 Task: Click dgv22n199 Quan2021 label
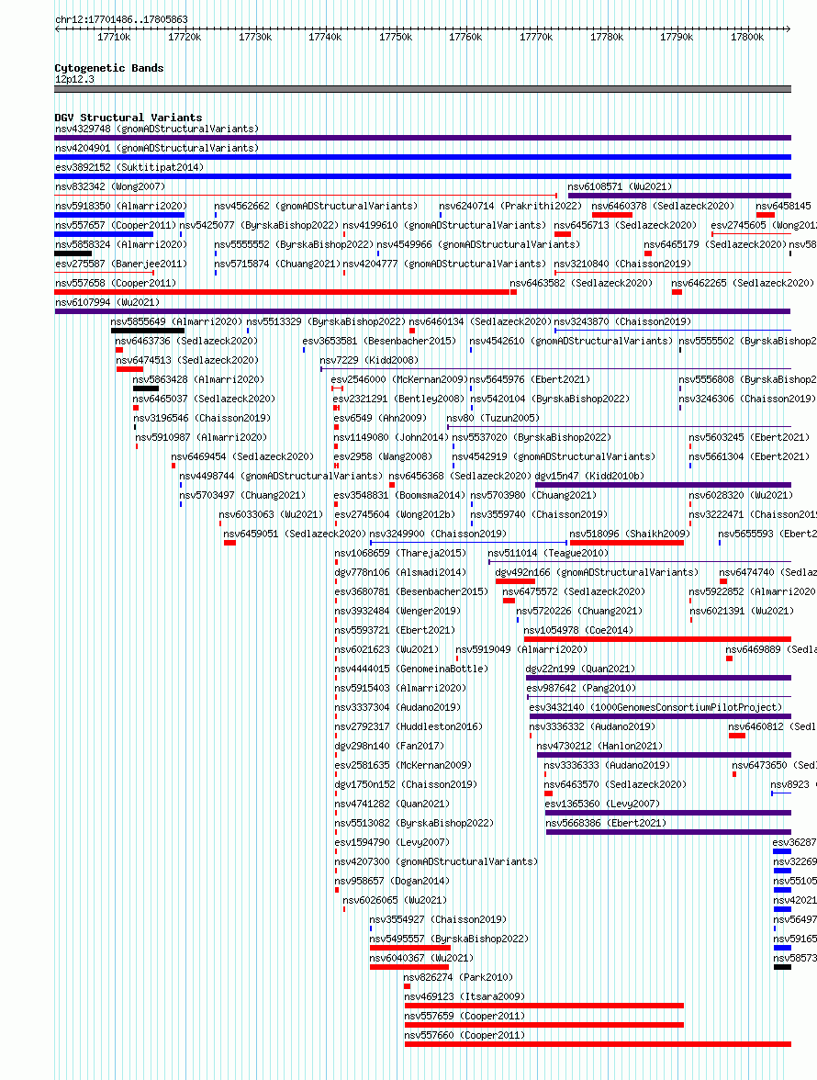(580, 669)
